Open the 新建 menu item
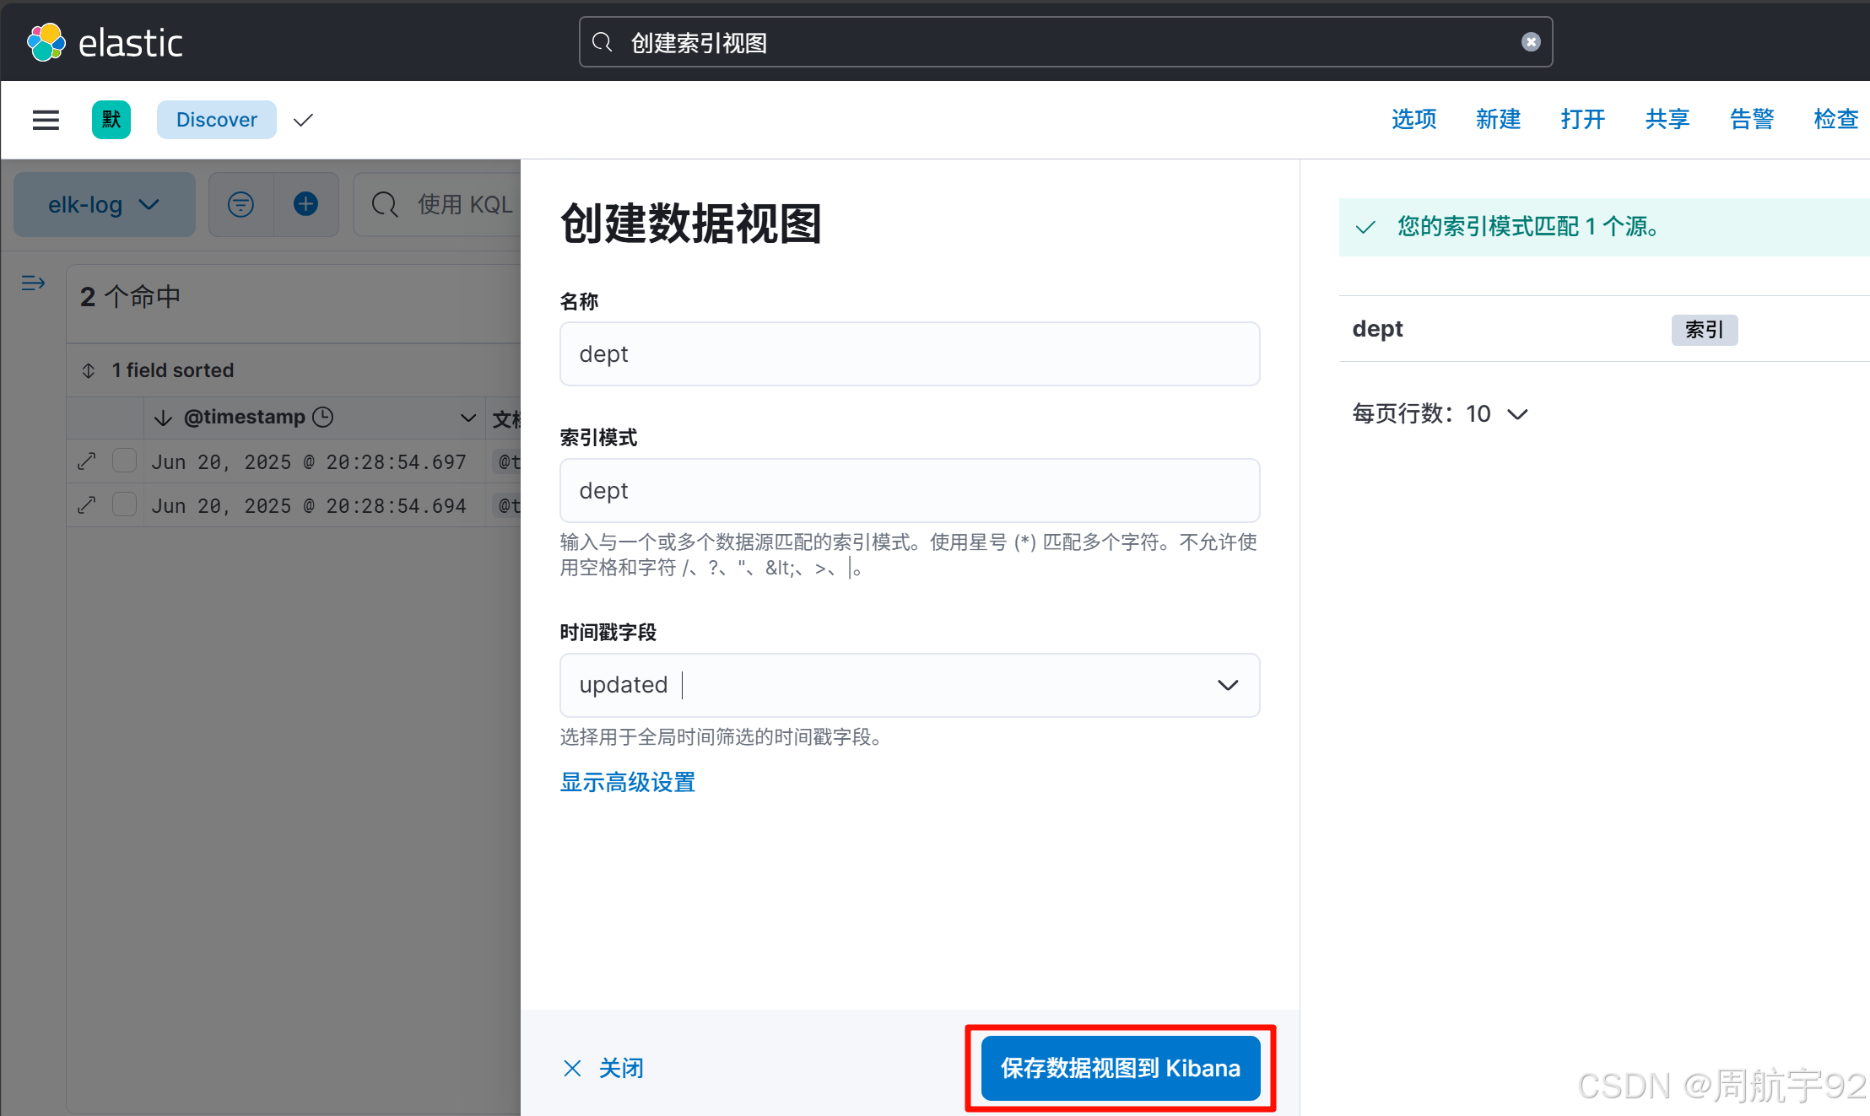This screenshot has height=1116, width=1870. coord(1498,120)
